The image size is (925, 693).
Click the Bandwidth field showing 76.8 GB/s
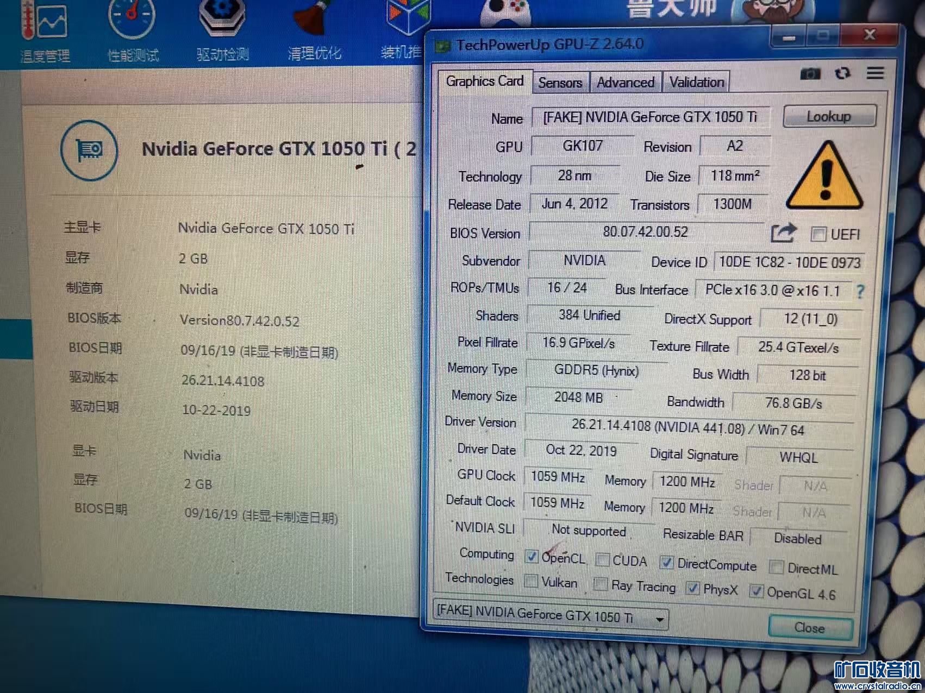[x=793, y=404]
